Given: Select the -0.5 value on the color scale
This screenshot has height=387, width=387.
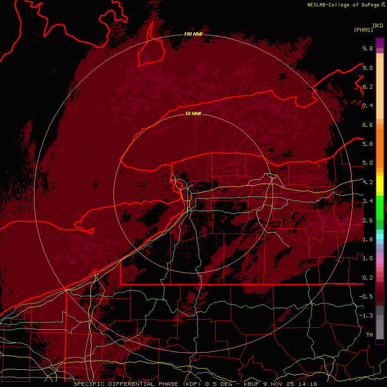Looking at the screenshot, I should point(366,296).
